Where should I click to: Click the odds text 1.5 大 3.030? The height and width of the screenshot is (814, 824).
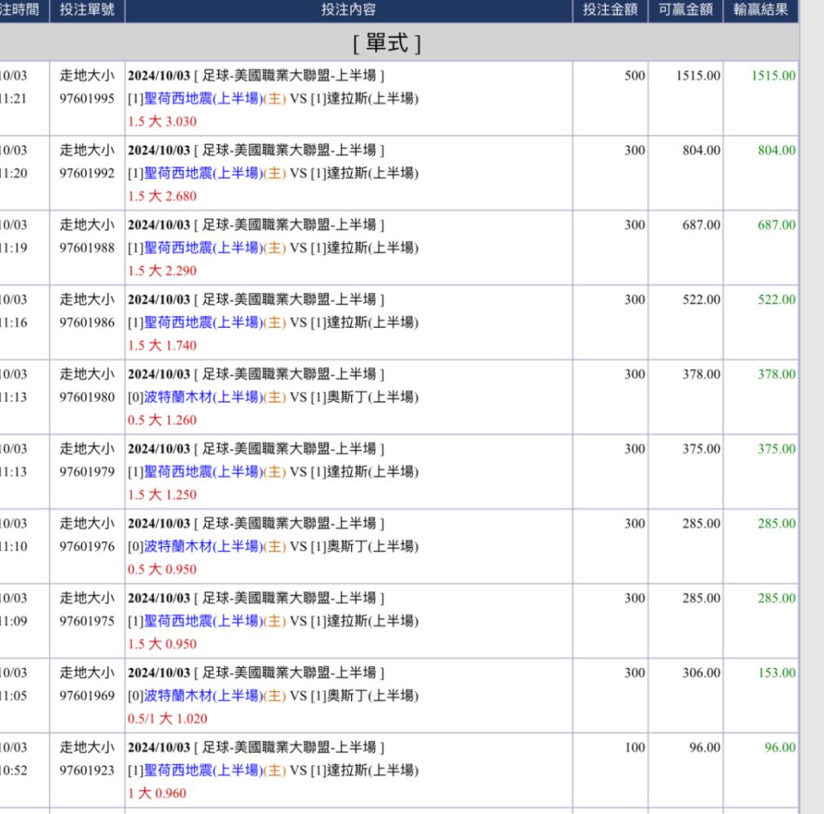pos(162,121)
